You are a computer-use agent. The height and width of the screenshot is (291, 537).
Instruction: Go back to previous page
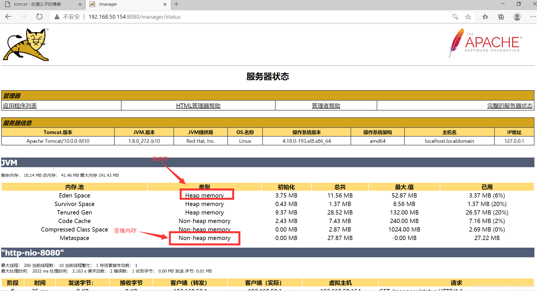tap(8, 17)
